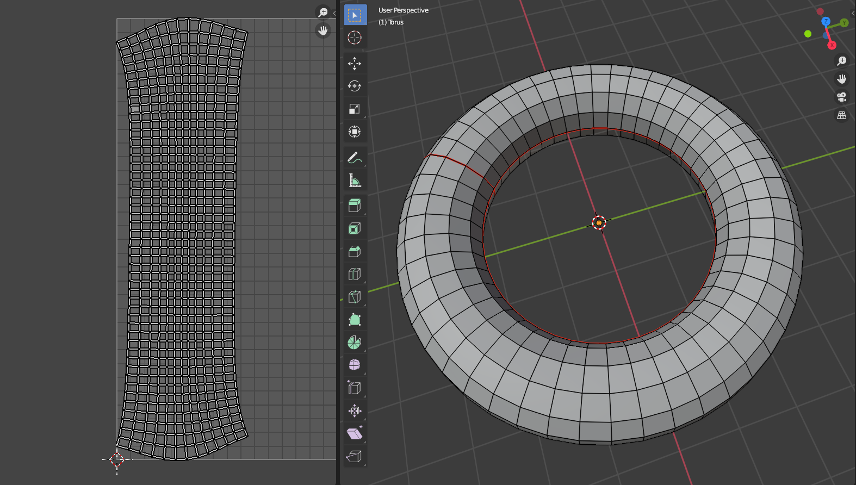Choose the Poly Build tool
The image size is (856, 485).
355,320
